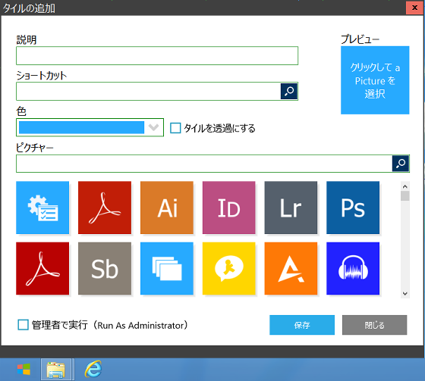This screenshot has width=425, height=381.
Task: Browse for shortcut with ショートカット search button
Action: 289,91
